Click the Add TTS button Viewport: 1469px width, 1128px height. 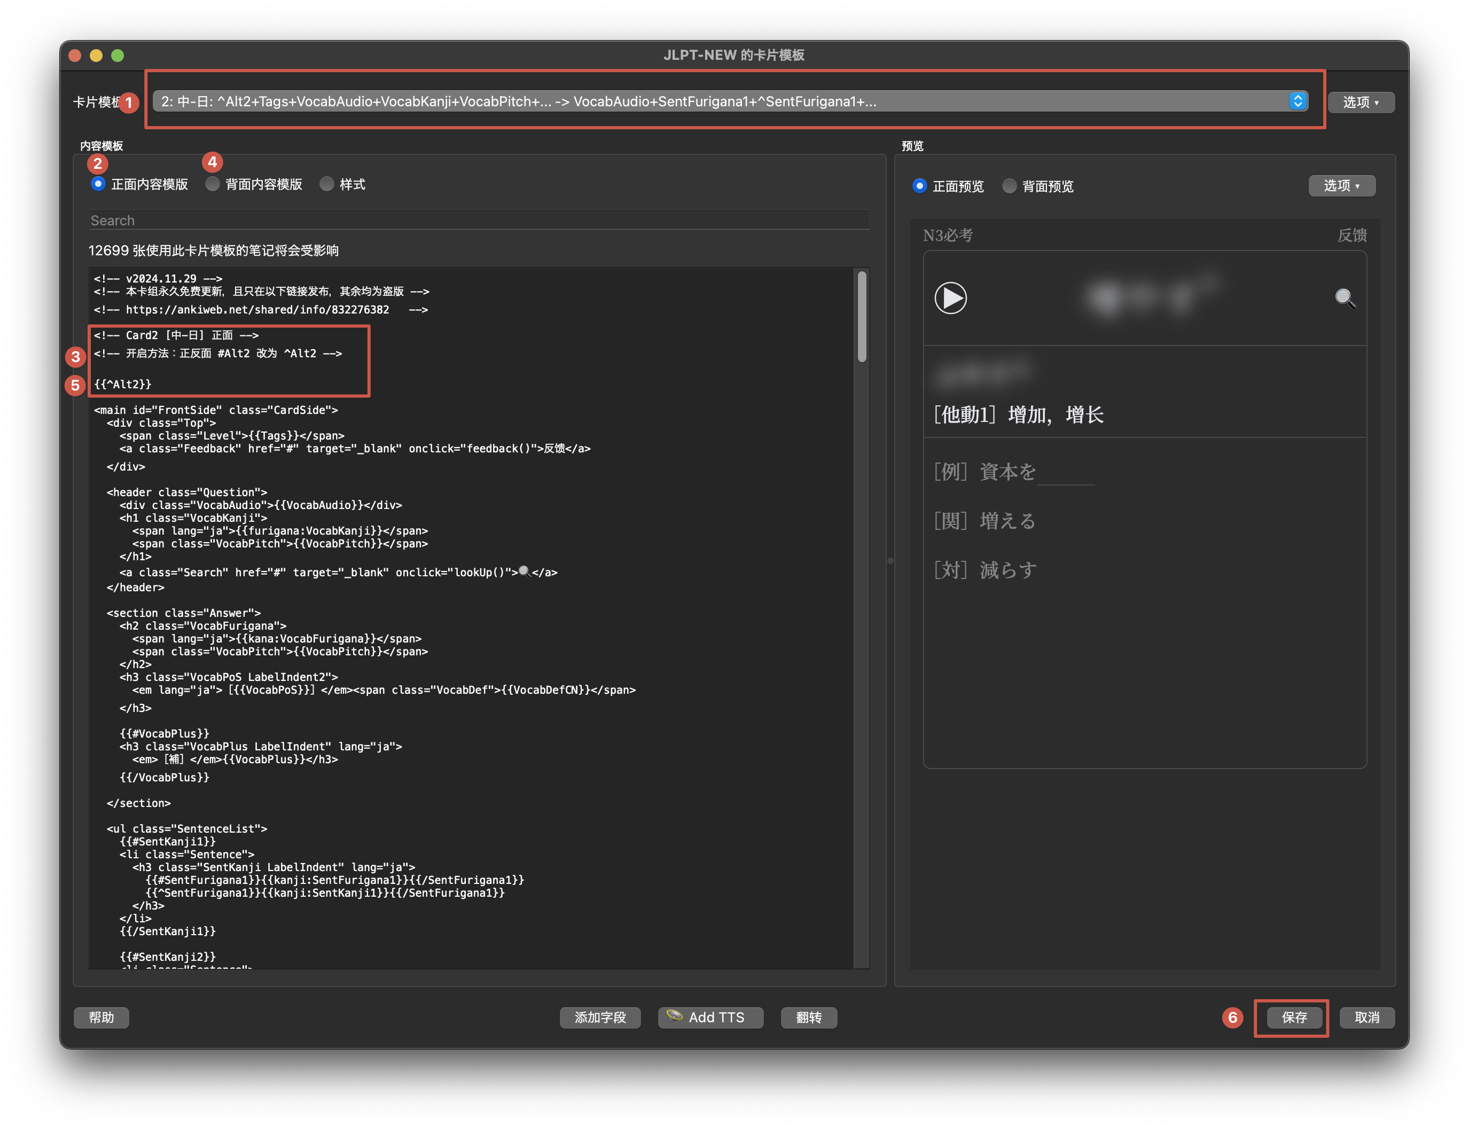tap(710, 1017)
